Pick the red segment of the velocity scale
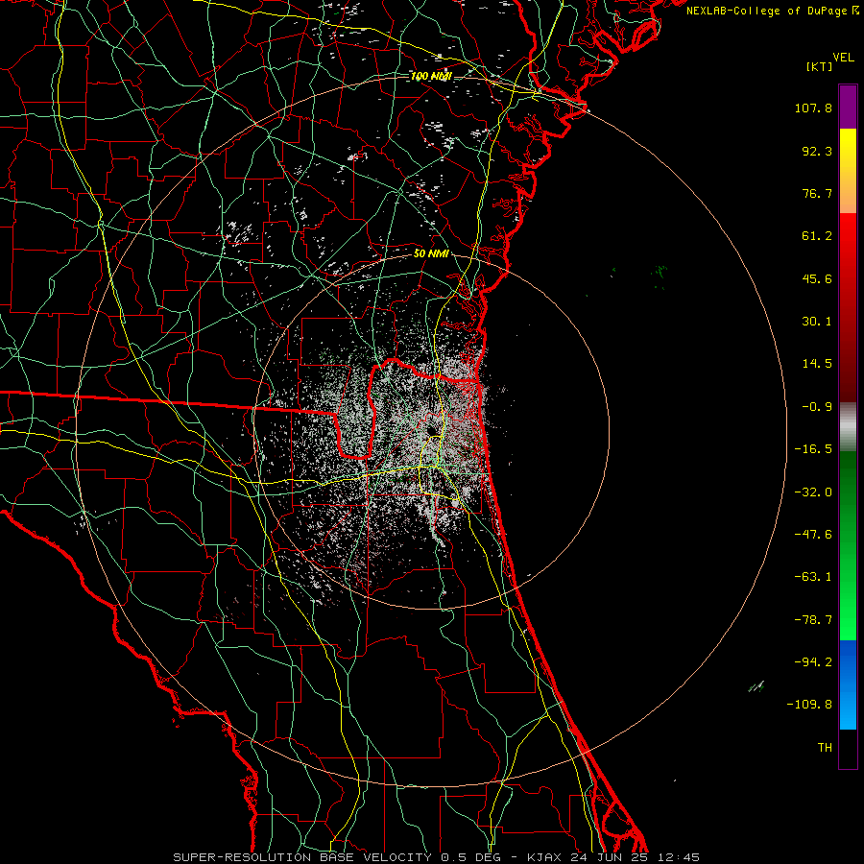 click(x=848, y=307)
